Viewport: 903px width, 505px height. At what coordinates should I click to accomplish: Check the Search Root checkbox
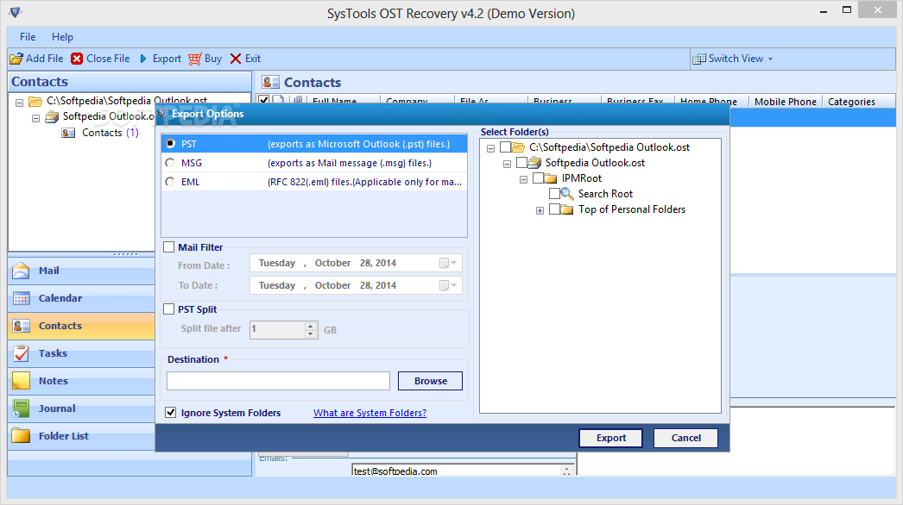(x=554, y=194)
